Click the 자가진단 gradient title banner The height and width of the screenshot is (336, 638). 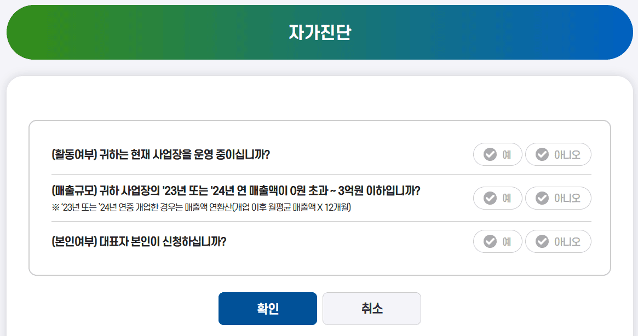tap(319, 32)
